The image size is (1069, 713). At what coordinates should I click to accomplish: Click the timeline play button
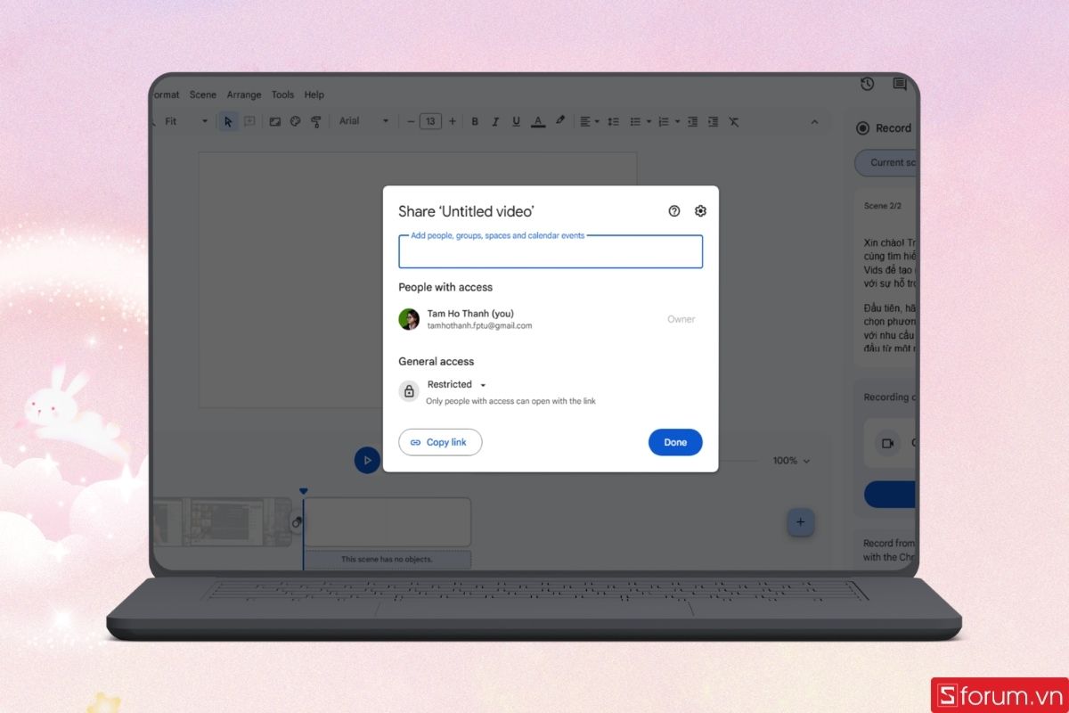coord(367,460)
